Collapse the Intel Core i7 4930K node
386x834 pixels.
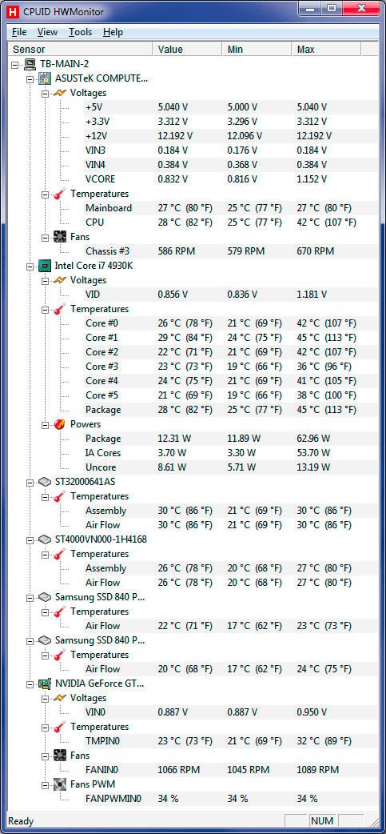coord(30,266)
